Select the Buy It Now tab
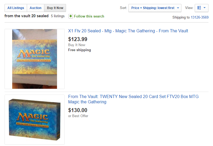 tap(55, 8)
